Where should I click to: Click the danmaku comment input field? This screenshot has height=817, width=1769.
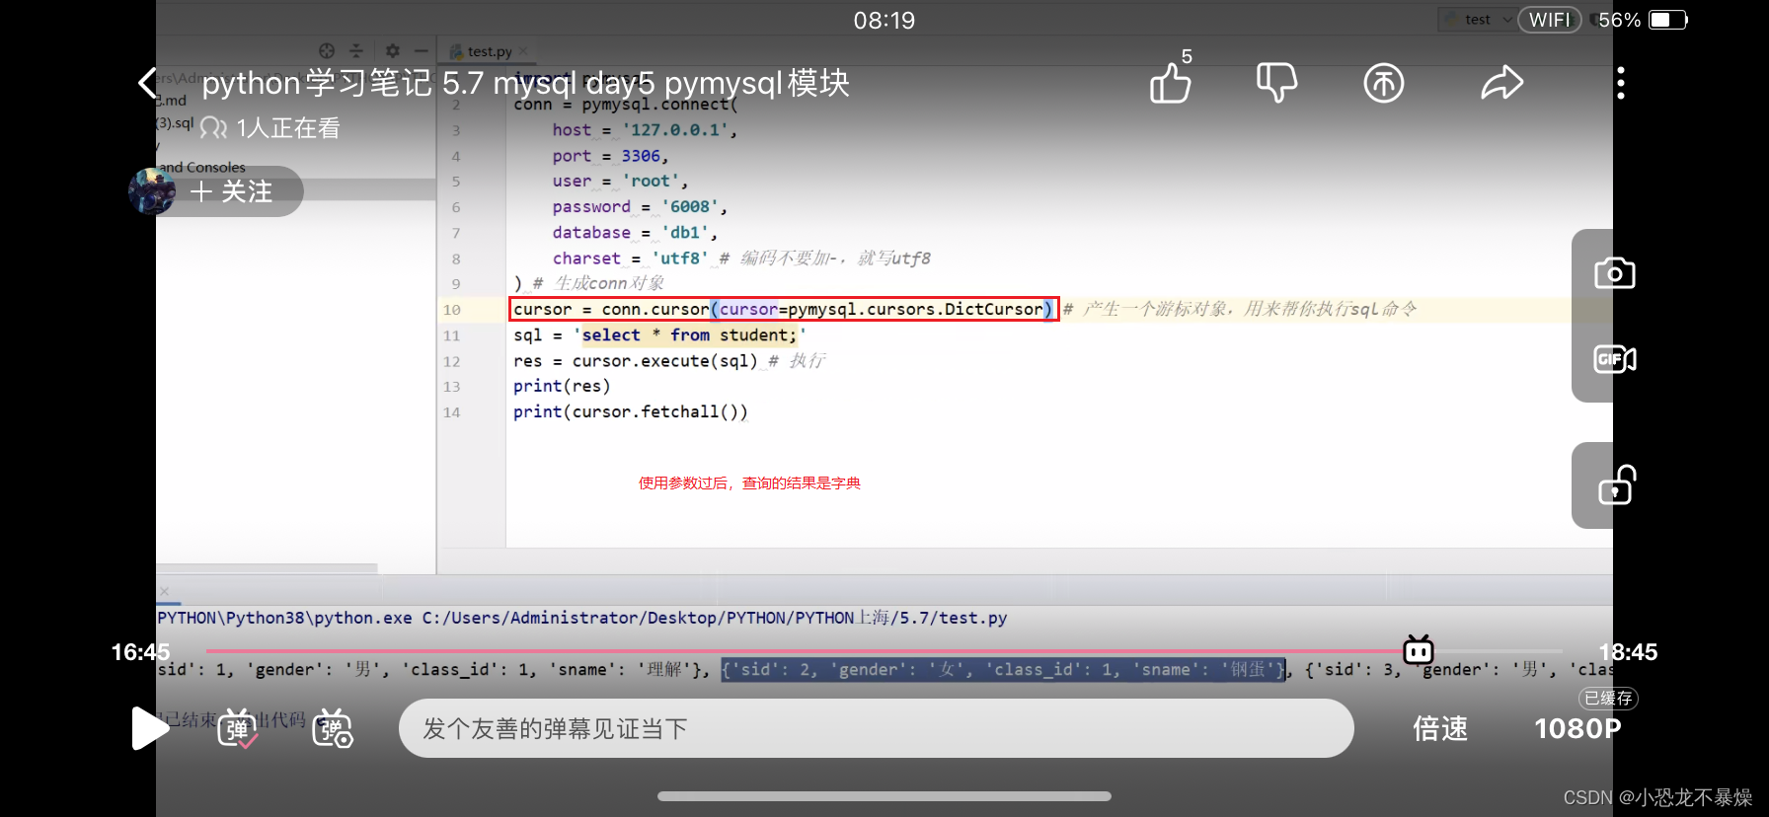[876, 728]
